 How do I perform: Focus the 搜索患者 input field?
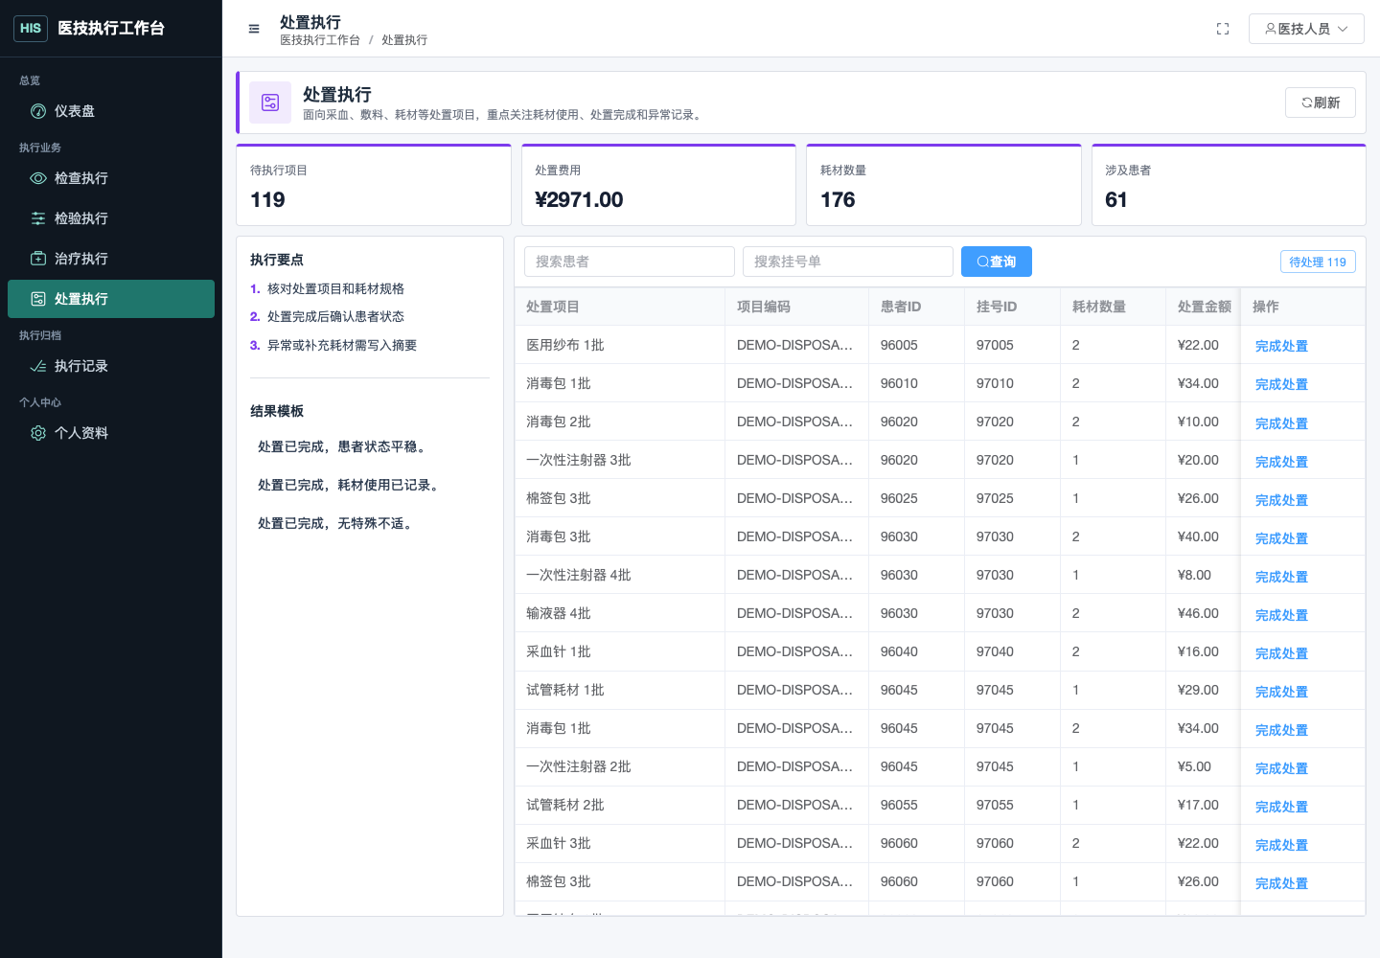(630, 262)
